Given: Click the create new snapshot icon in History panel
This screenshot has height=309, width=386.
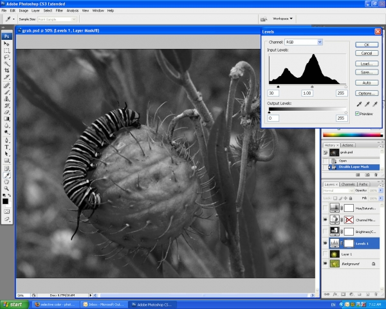Looking at the screenshot, I should pyautogui.click(x=367, y=174).
